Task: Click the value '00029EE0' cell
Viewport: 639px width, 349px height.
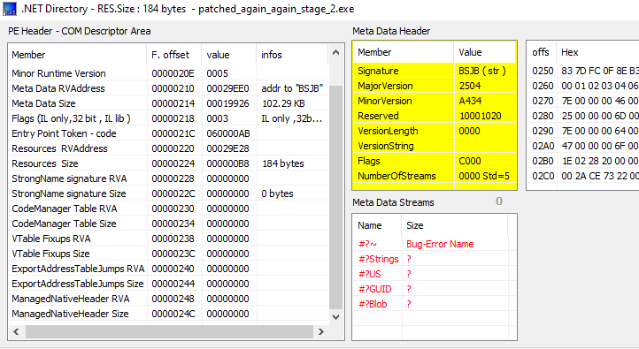Action: click(228, 88)
